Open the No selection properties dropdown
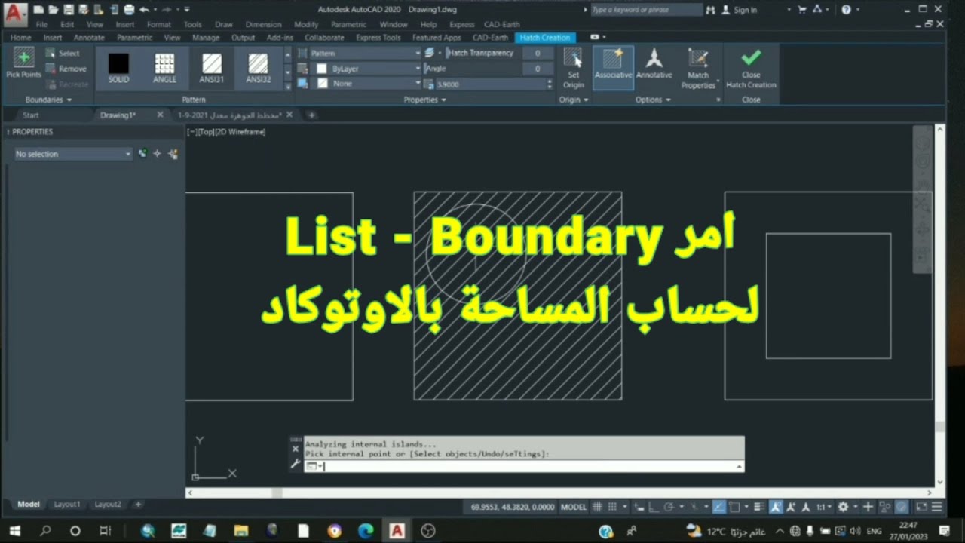Viewport: 965px width, 543px height. point(73,154)
